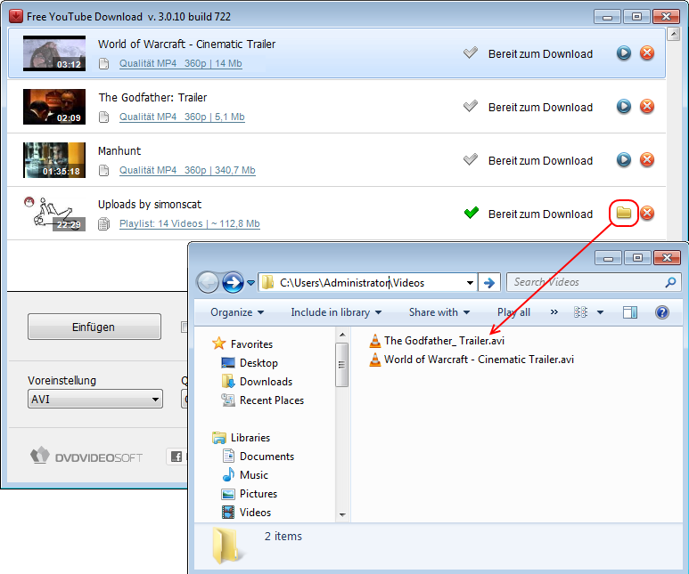
Task: Select Documents library
Action: coord(258,457)
